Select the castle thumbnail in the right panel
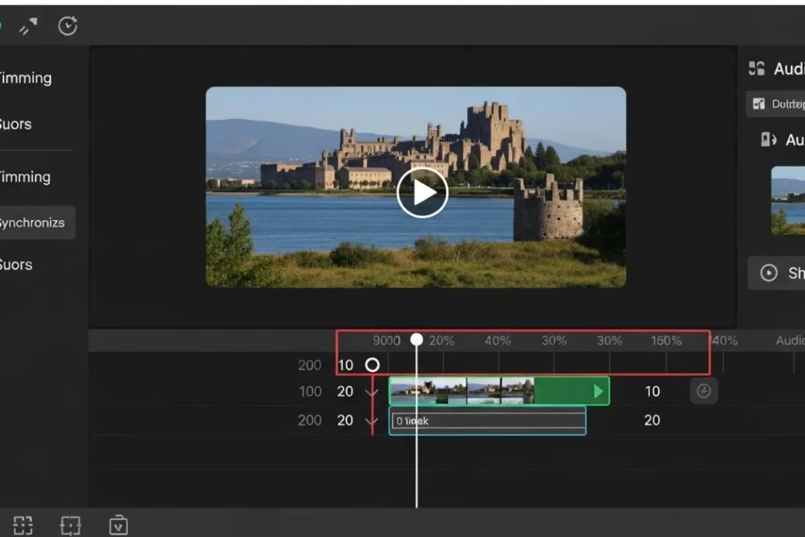This screenshot has width=805, height=537. pyautogui.click(x=788, y=200)
